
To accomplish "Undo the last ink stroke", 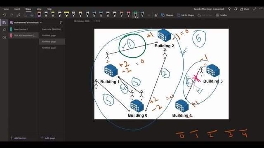I will (x=5, y=15).
